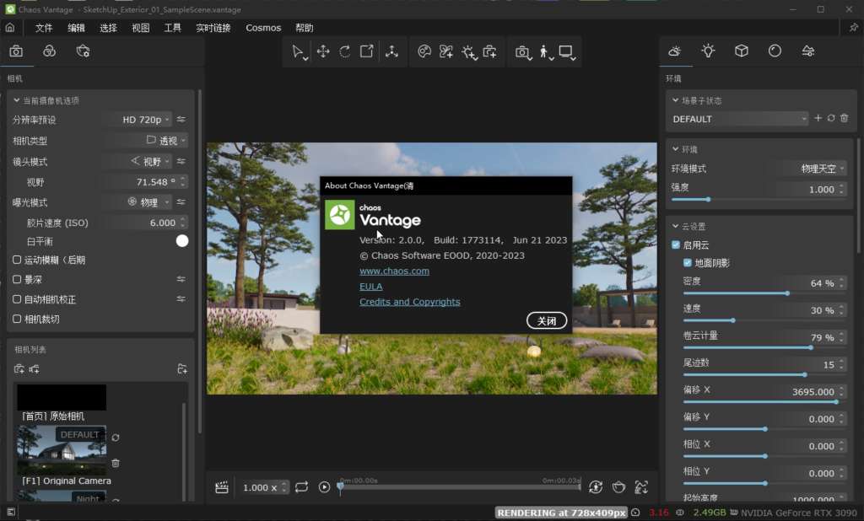This screenshot has height=521, width=864.
Task: Collapse current camera options section
Action: point(16,100)
